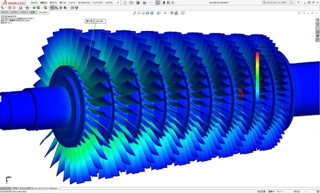The image size is (320, 193).
Task: Toggle the pushpin to keep menu visible
Action: coord(118,3)
